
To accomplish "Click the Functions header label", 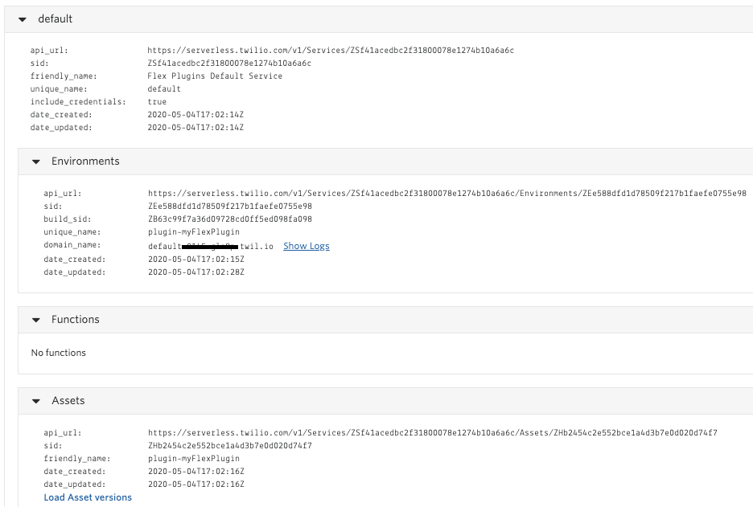I will [x=76, y=320].
